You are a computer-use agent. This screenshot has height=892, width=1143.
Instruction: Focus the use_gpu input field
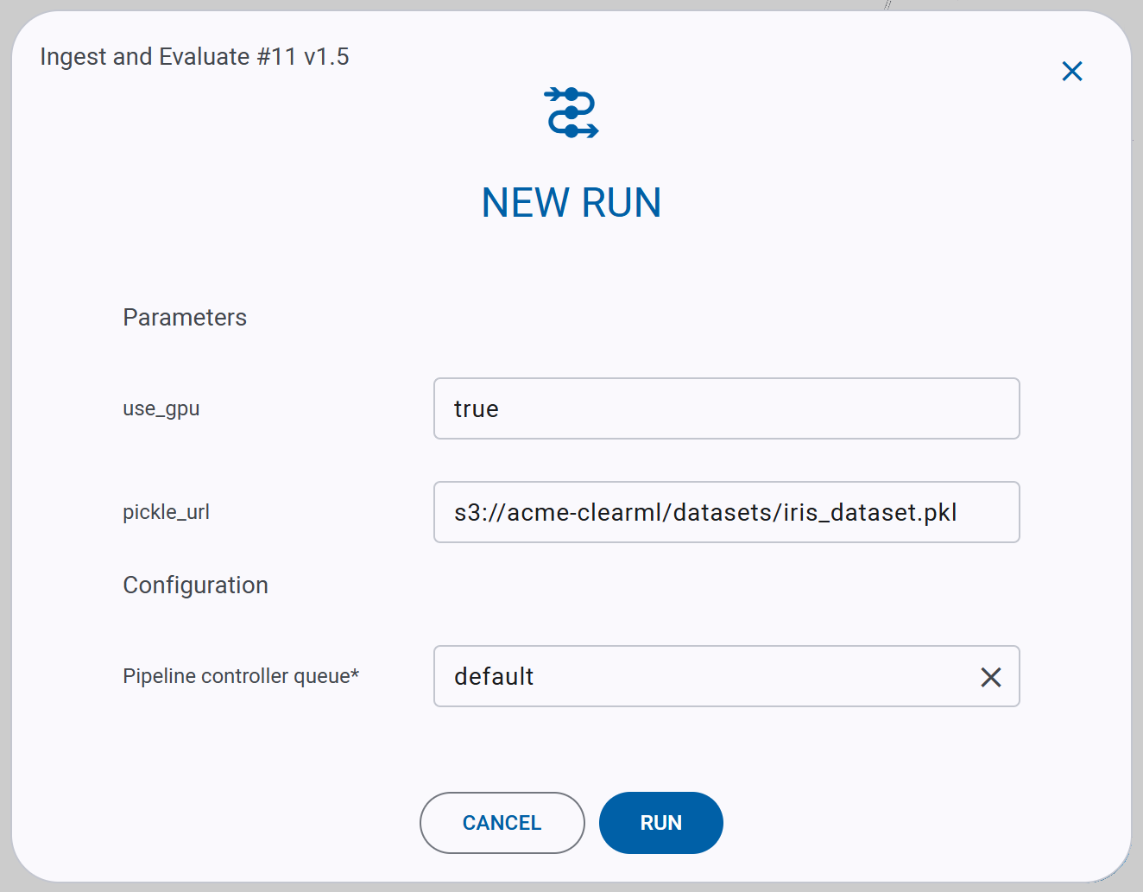click(x=726, y=408)
